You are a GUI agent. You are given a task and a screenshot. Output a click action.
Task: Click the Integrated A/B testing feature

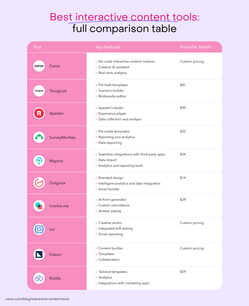[x=115, y=228]
